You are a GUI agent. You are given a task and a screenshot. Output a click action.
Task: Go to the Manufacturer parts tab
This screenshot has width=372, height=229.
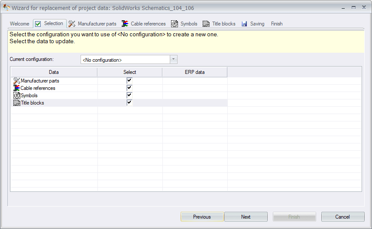97,24
